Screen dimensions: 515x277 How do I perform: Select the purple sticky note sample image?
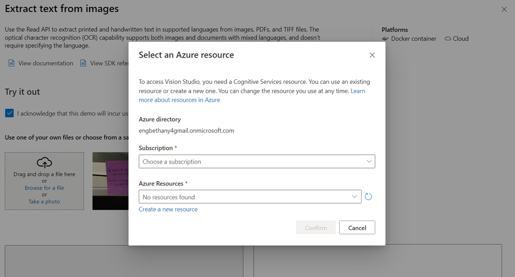point(110,181)
